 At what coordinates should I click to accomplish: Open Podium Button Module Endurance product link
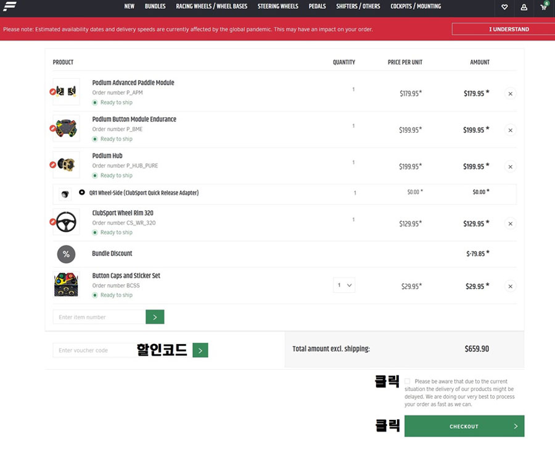pos(134,119)
